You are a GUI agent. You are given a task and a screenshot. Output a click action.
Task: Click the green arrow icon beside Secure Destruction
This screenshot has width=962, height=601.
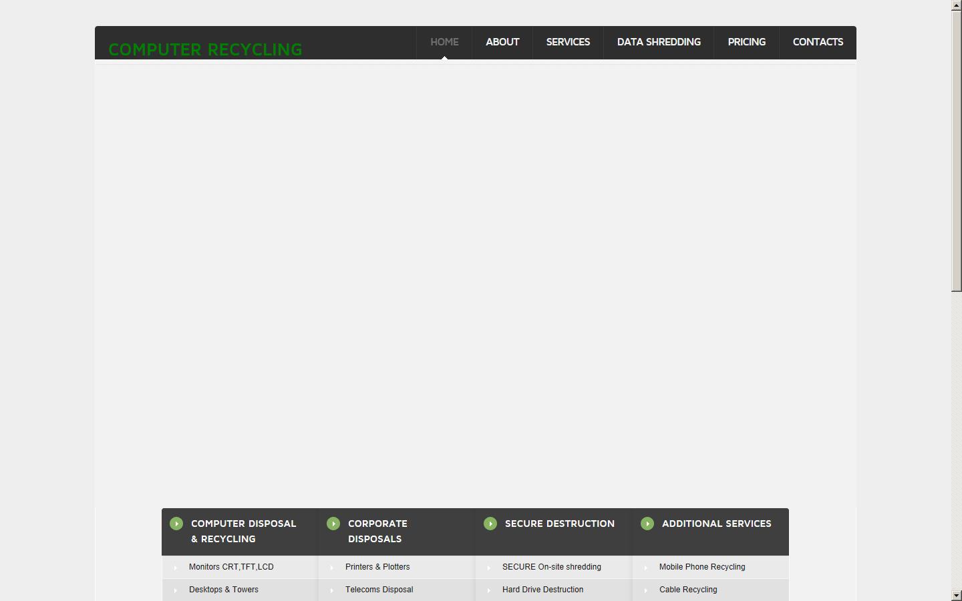pos(490,524)
